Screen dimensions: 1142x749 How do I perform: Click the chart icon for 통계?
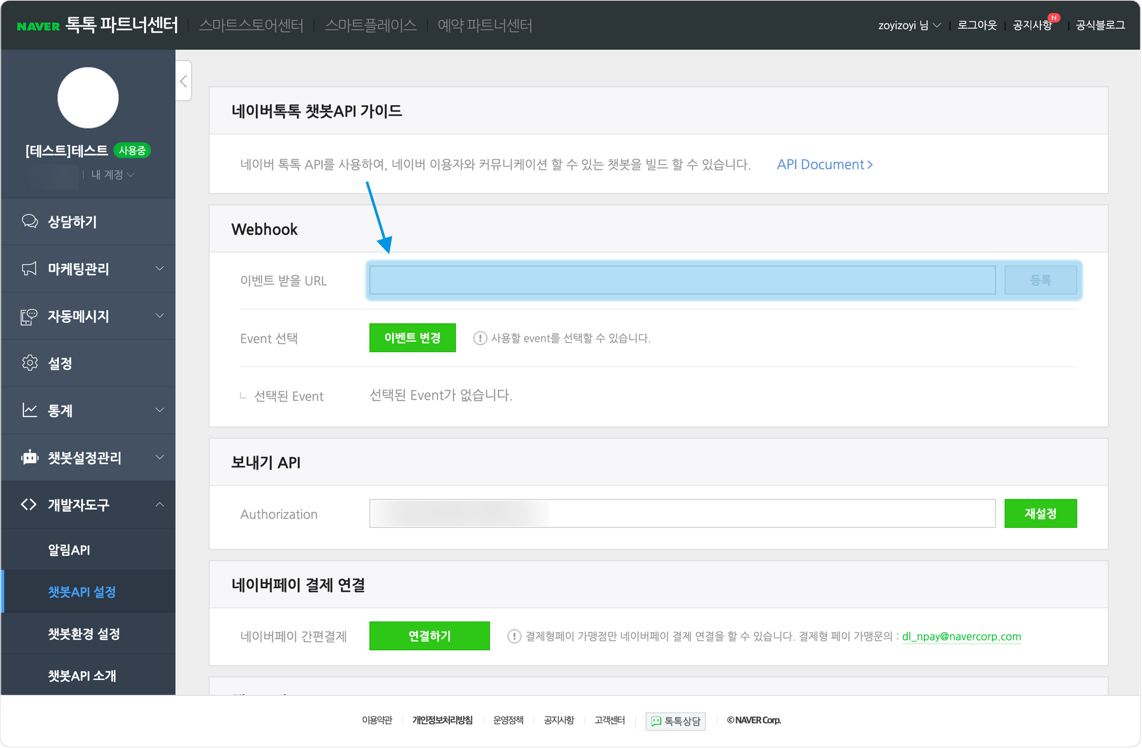click(x=30, y=410)
